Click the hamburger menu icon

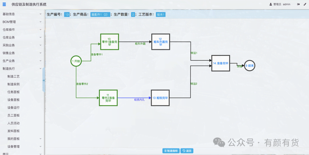point(4,4)
